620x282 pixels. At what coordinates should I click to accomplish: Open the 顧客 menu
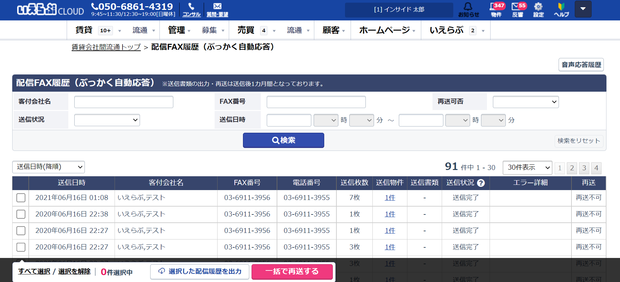tap(332, 30)
